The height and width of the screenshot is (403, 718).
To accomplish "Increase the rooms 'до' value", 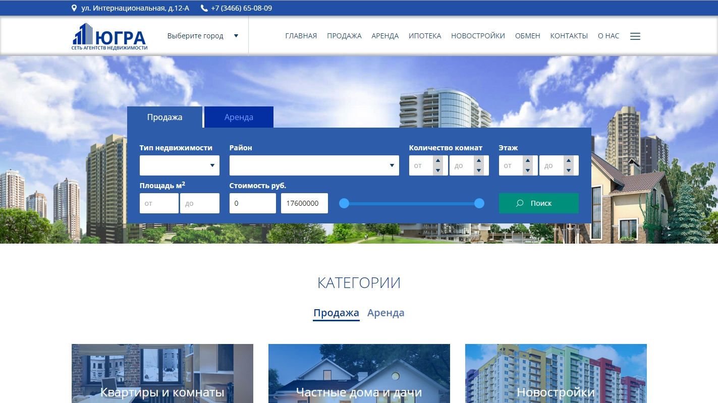I will 478,160.
